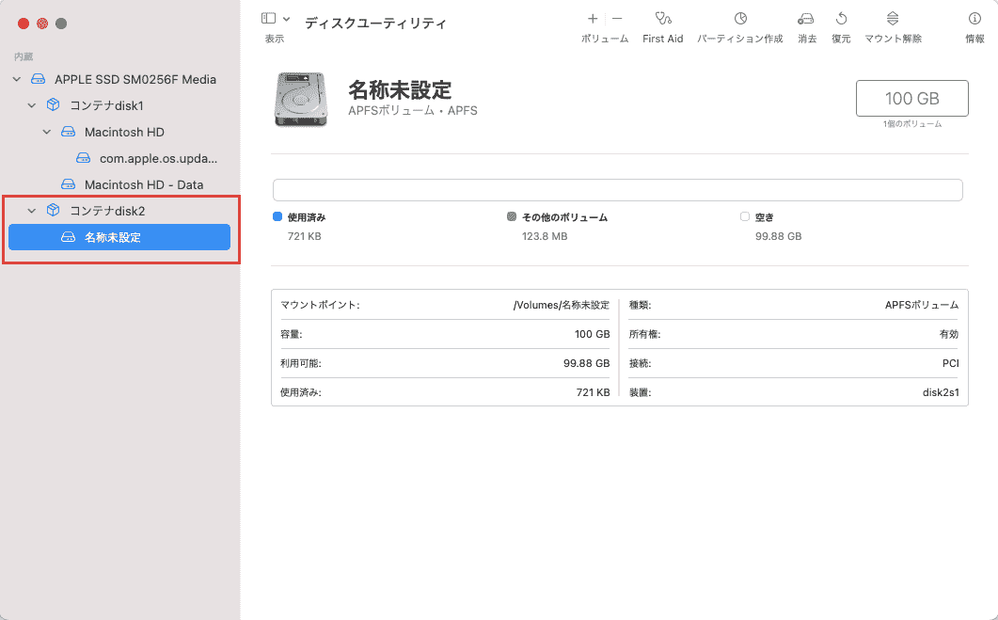The height and width of the screenshot is (620, 998).
Task: Click the 123.8 MB other volumes value
Action: [x=545, y=236]
